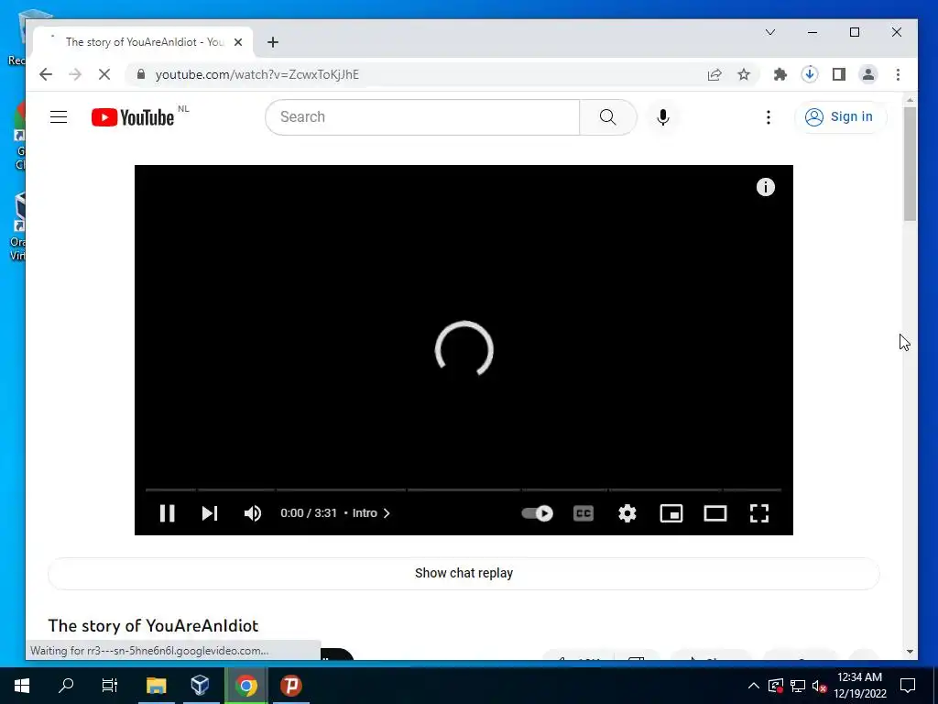Screen dimensions: 938x704
Task: Open the YouTube guide hamburger menu
Action: [59, 116]
